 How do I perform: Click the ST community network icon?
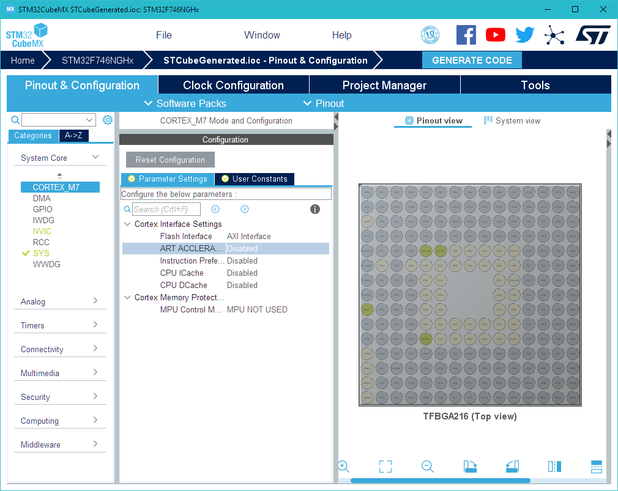[x=554, y=35]
